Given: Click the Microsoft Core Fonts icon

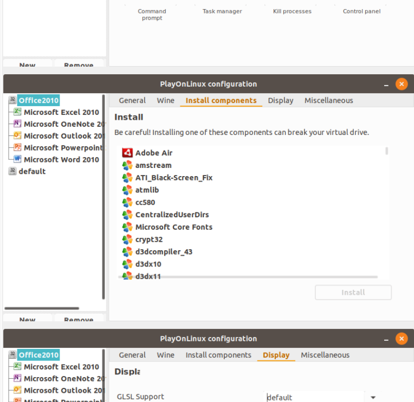Looking at the screenshot, I should [127, 227].
